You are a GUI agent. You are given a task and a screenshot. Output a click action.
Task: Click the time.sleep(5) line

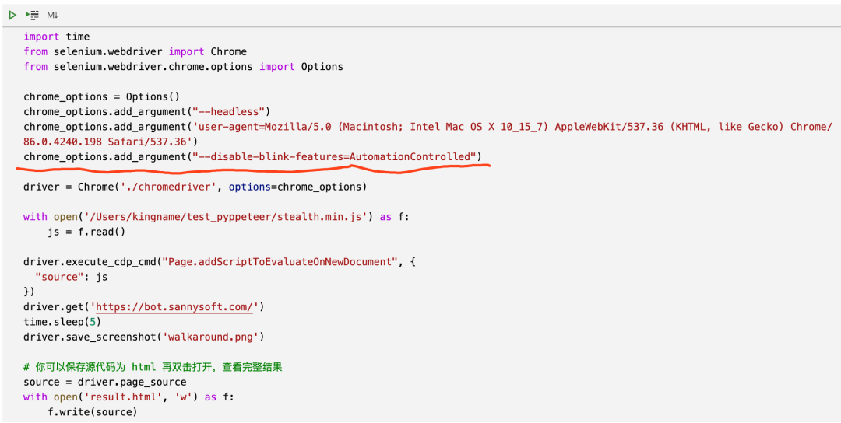coord(62,323)
